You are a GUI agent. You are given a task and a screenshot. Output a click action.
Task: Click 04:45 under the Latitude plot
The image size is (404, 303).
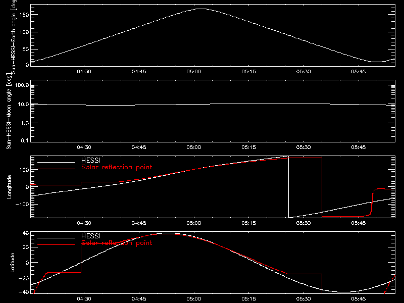[x=139, y=299]
